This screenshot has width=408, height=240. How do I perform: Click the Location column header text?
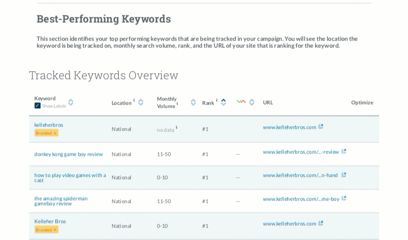(x=122, y=103)
